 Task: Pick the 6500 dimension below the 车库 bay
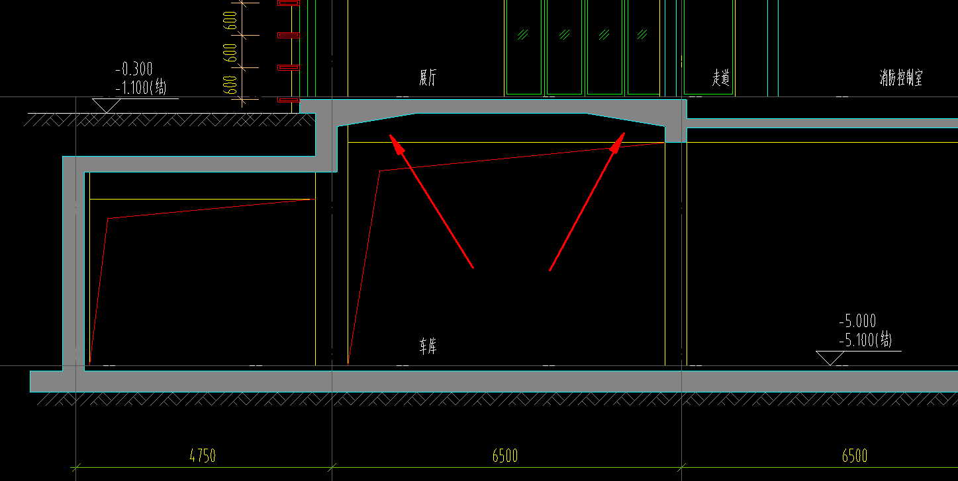click(505, 456)
